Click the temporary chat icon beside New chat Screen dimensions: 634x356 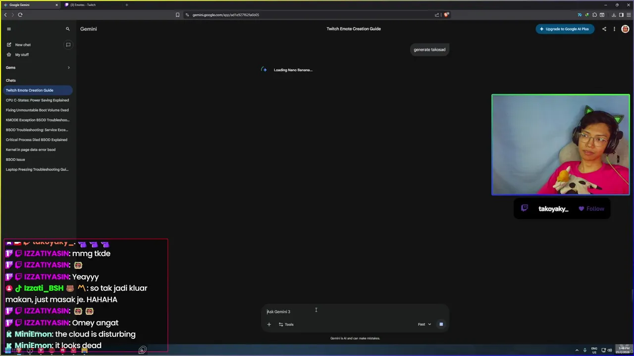(x=68, y=44)
